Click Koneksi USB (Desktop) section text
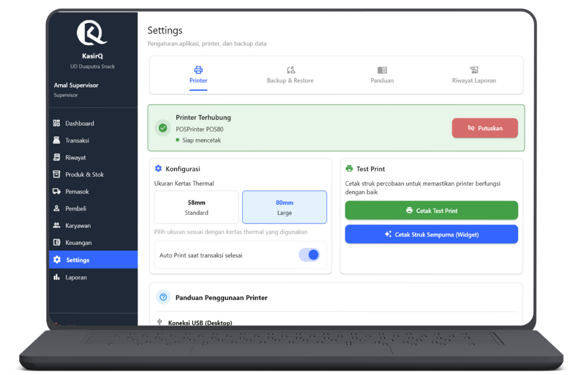Screen dimensions: 583x375 200,323
